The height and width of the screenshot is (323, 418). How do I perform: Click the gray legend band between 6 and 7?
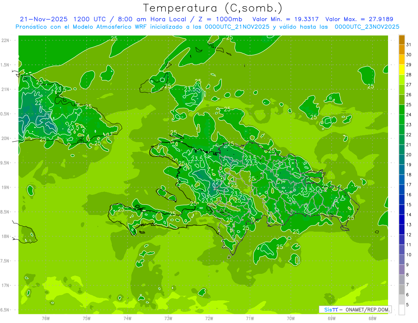[402, 290]
